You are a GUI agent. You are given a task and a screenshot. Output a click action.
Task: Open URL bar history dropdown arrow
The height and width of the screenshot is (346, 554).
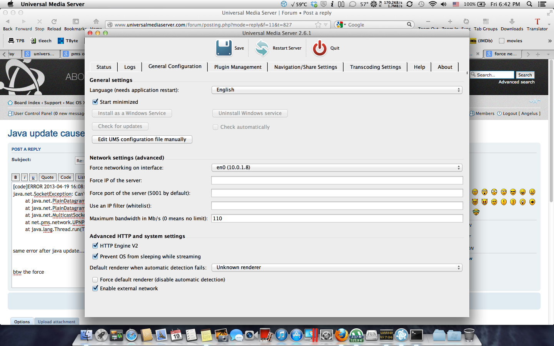click(326, 25)
